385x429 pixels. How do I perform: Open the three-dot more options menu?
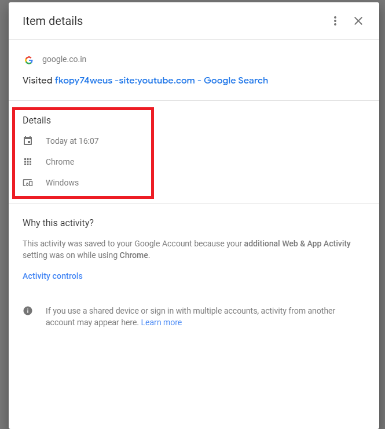(335, 21)
